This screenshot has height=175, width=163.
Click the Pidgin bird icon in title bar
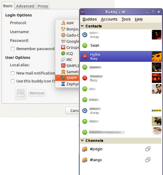click(x=83, y=12)
